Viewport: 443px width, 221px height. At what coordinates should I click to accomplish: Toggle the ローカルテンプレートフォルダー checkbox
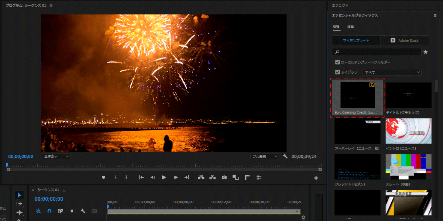tap(337, 62)
